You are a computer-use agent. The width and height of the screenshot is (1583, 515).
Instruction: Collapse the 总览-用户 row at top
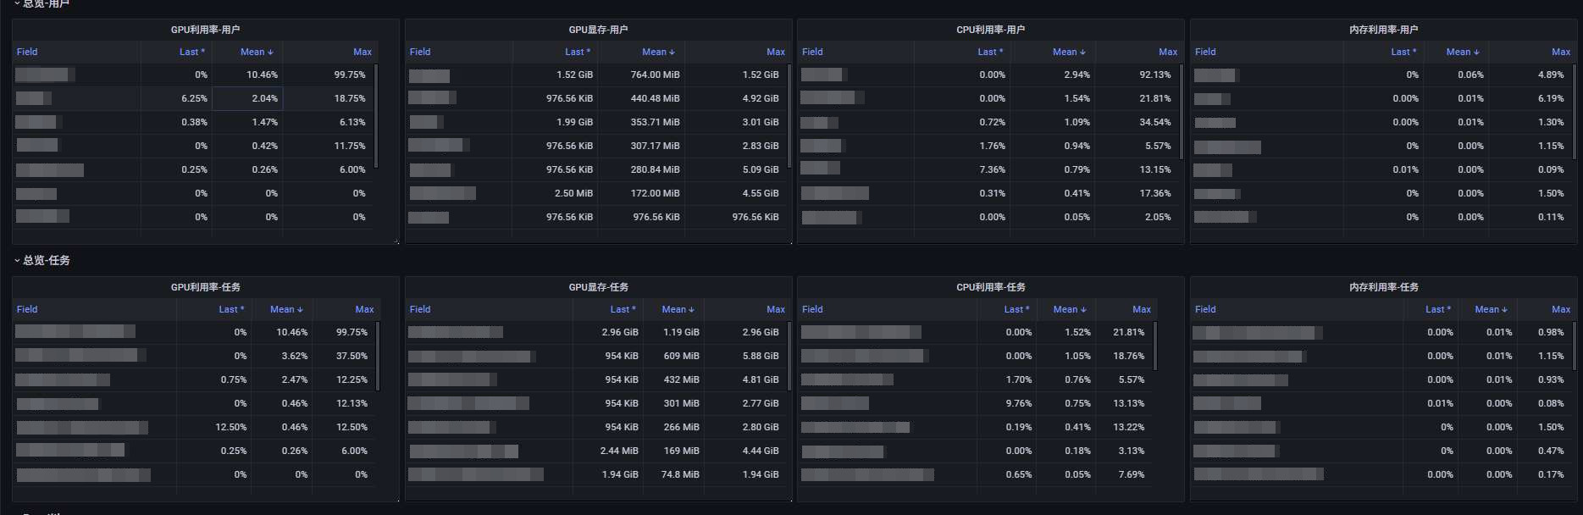point(17,4)
